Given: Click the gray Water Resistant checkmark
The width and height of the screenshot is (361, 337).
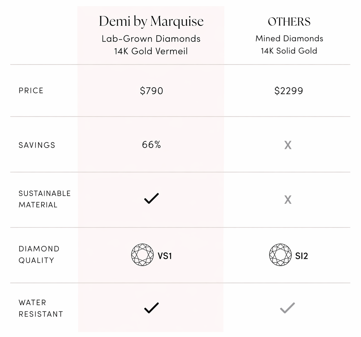Looking at the screenshot, I should click(x=287, y=308).
